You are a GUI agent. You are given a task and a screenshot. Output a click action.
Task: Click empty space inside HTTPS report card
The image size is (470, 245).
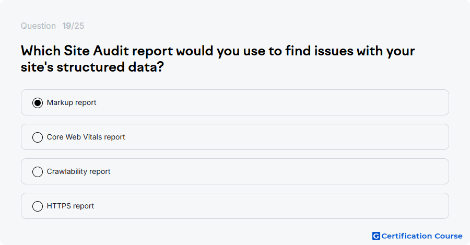click(x=270, y=206)
